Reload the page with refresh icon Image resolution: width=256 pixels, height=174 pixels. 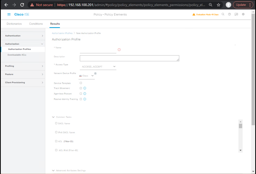(x=22, y=5)
